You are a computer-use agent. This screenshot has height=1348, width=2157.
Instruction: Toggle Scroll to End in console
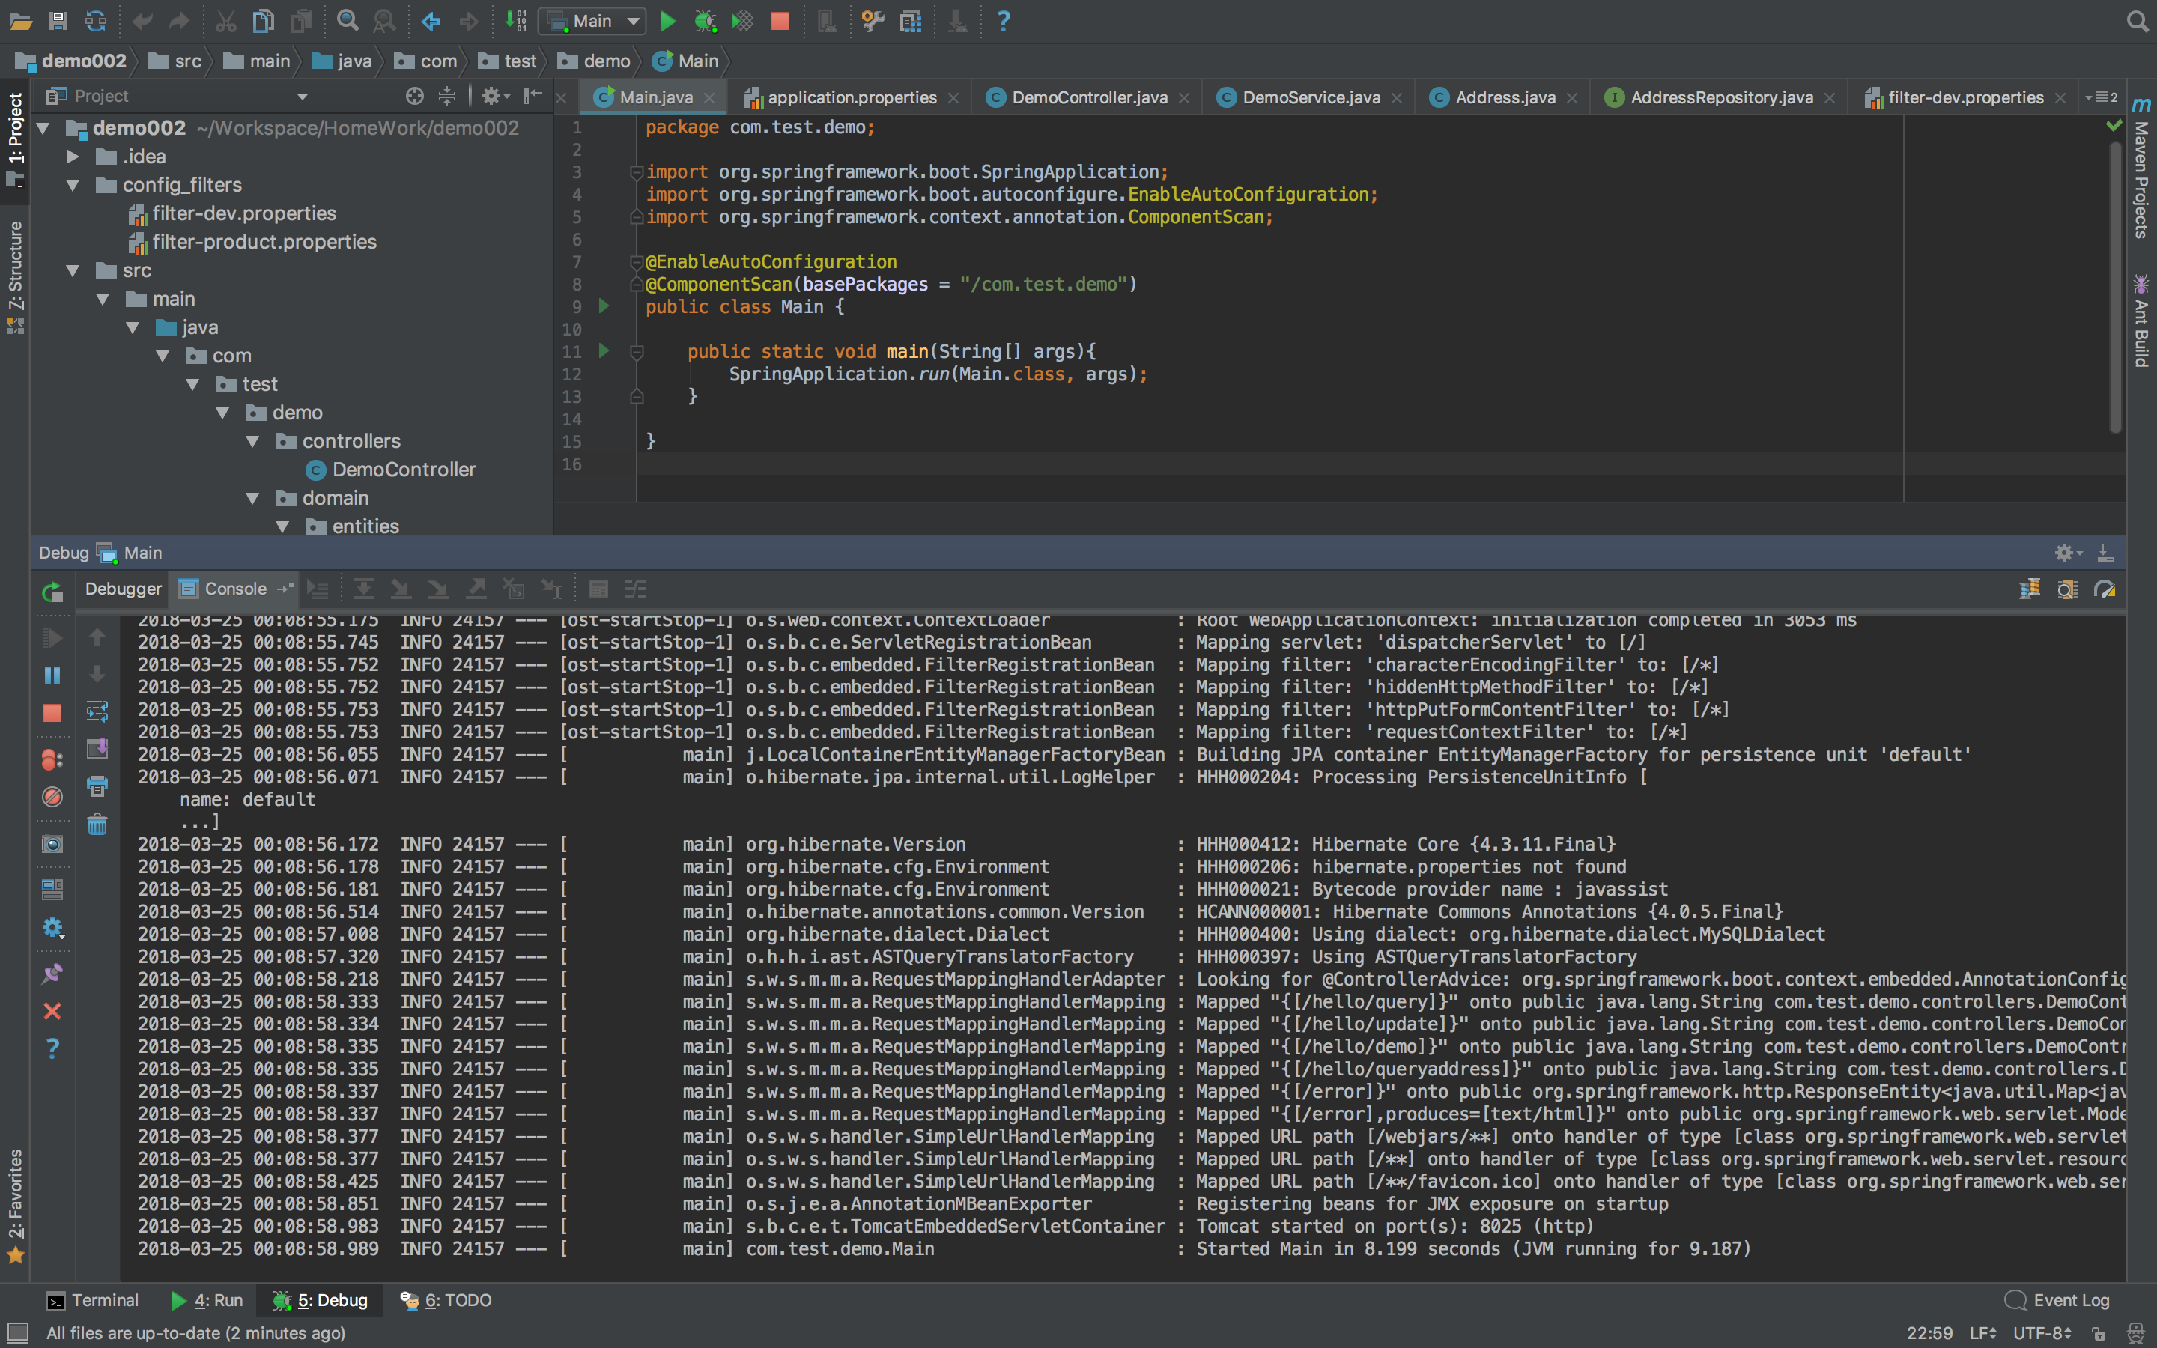point(97,749)
